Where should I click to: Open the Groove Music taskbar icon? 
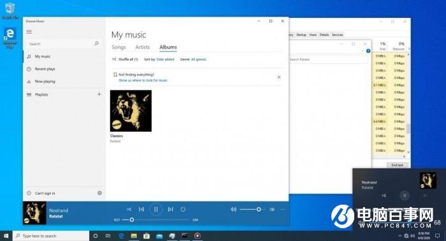coord(198,236)
